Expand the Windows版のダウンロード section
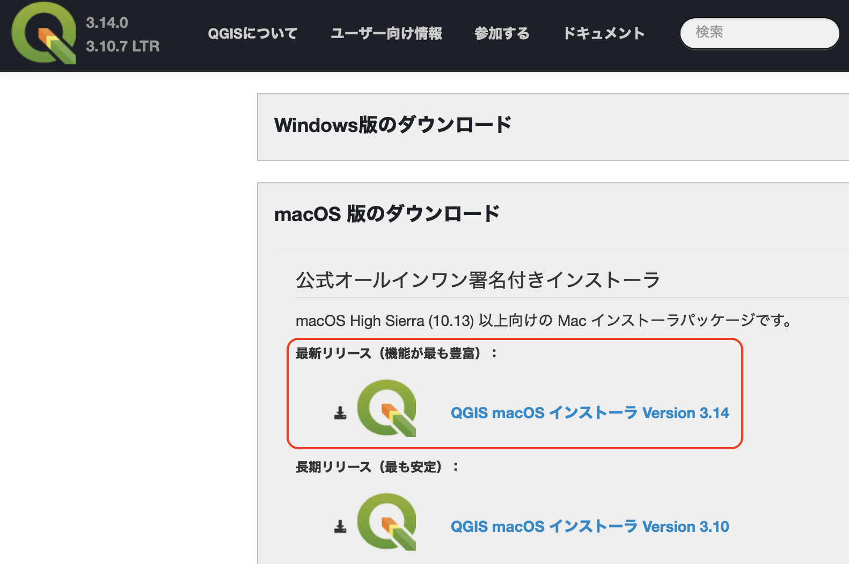Image resolution: width=849 pixels, height=564 pixels. tap(393, 125)
